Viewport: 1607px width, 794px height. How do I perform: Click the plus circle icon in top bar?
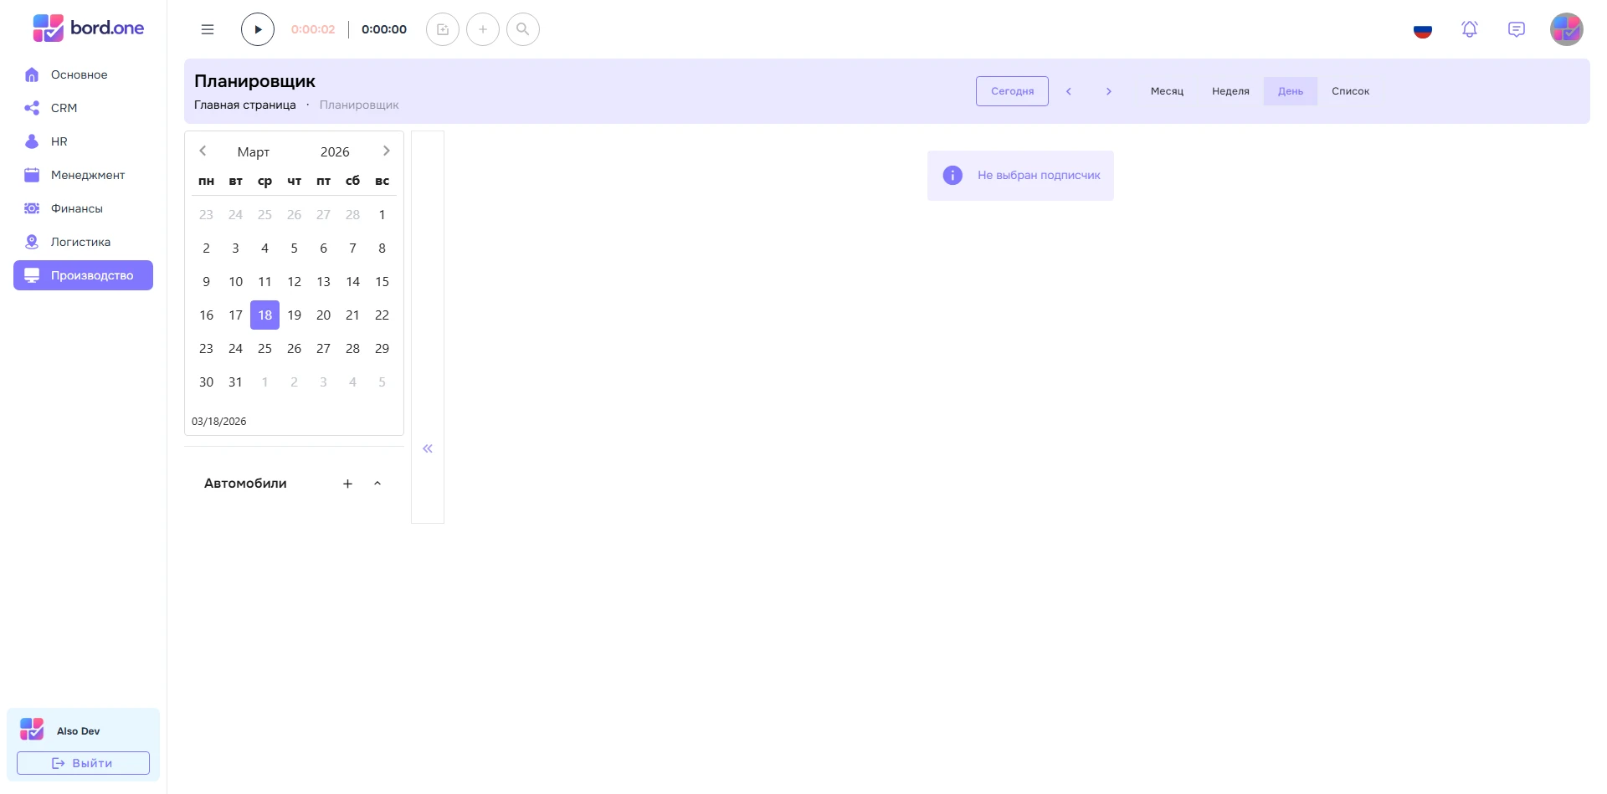(x=483, y=29)
